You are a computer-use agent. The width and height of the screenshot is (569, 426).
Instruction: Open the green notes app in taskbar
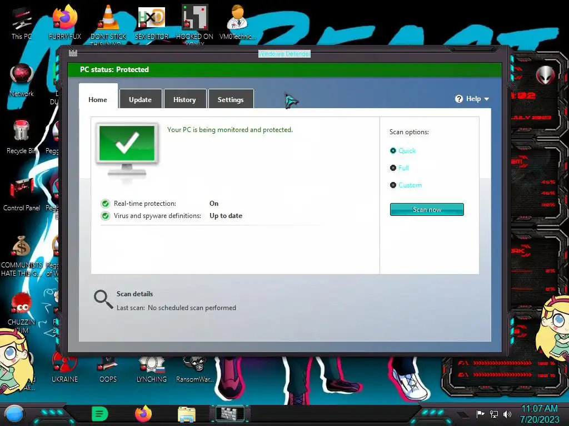99,414
